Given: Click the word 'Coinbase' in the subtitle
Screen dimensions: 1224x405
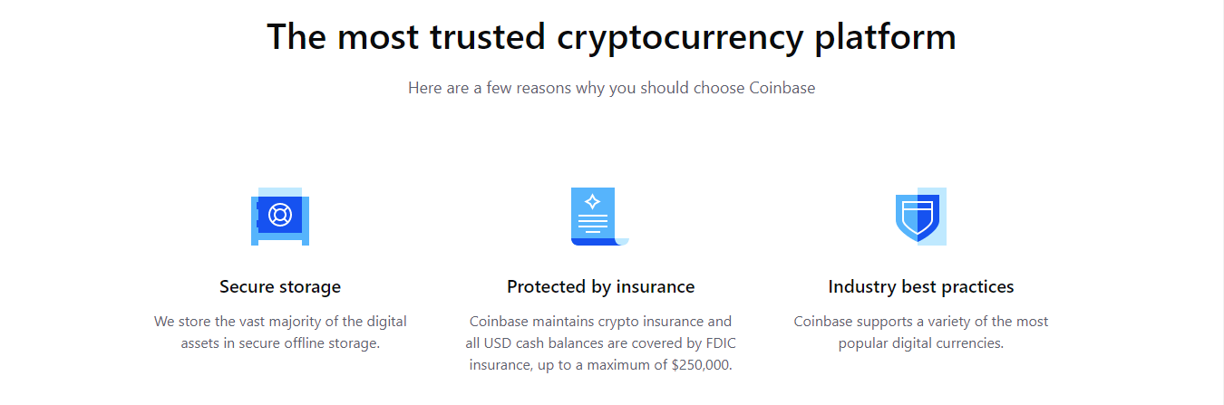Looking at the screenshot, I should pyautogui.click(x=782, y=89).
